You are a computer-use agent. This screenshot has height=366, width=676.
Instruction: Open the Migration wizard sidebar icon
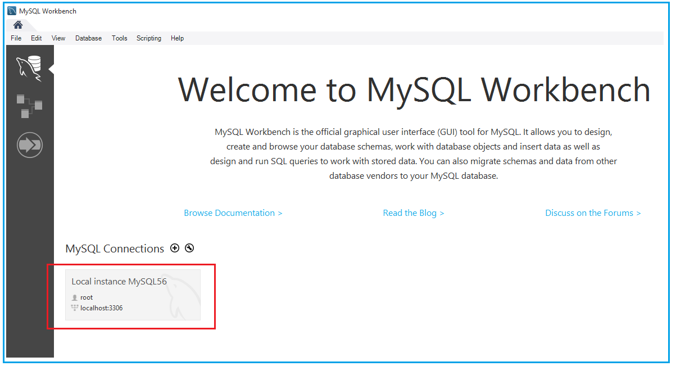30,146
